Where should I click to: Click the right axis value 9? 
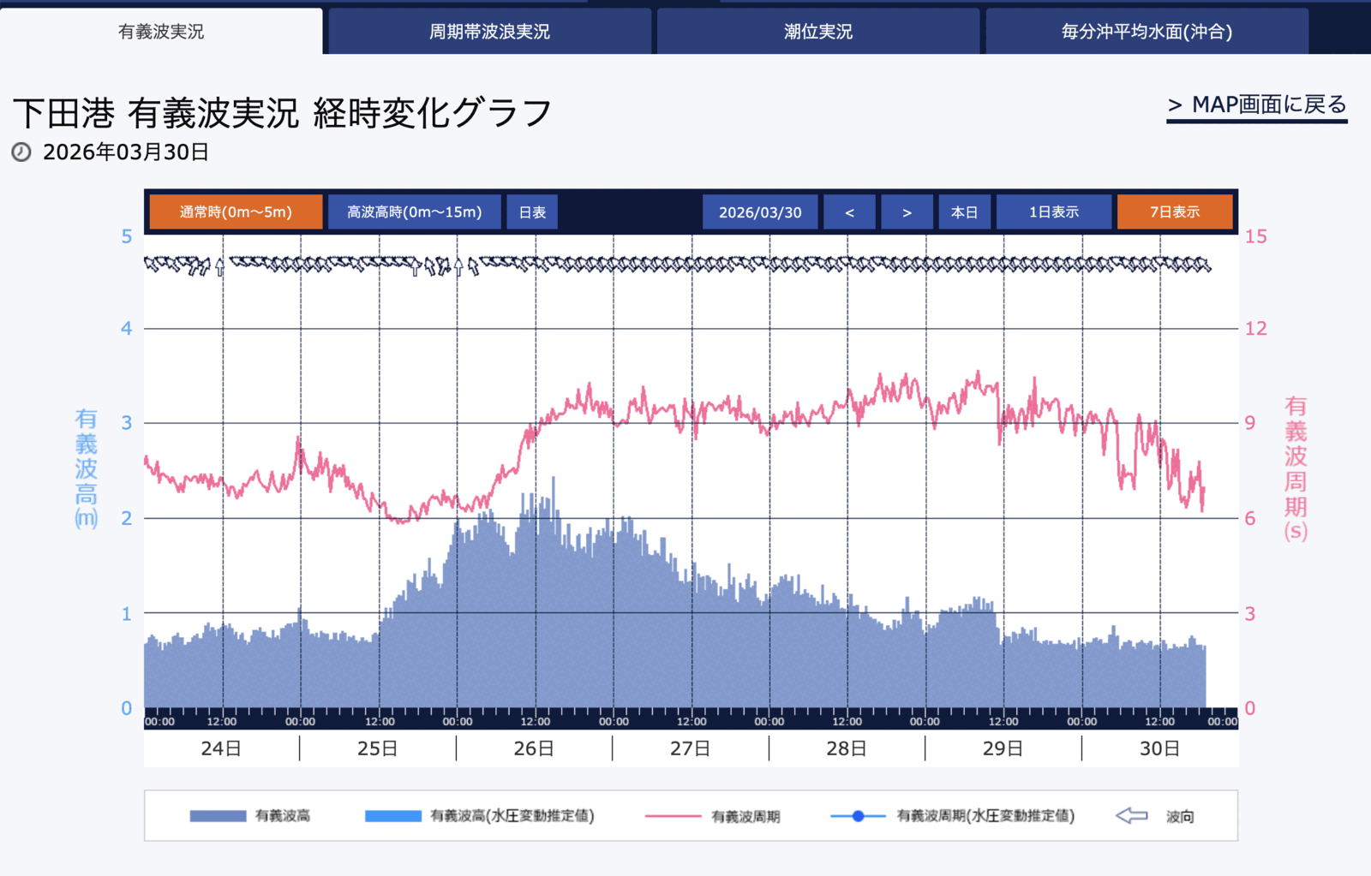pyautogui.click(x=1250, y=422)
